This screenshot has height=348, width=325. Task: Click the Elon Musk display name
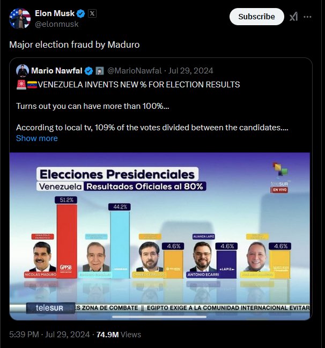55,13
